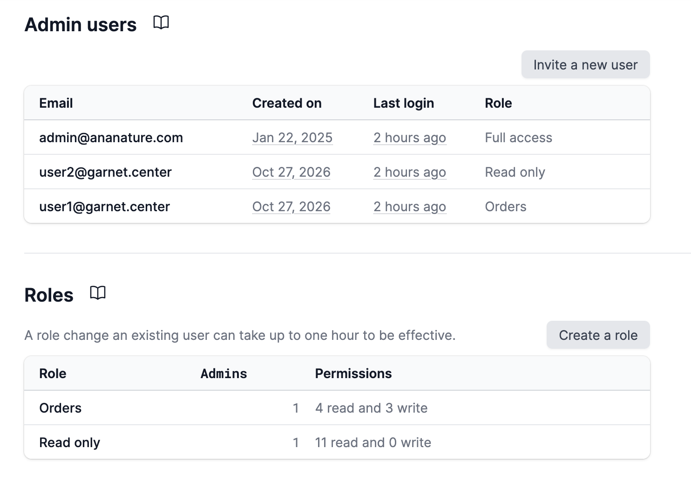Click the Permissions column header
Image resolution: width=691 pixels, height=497 pixels.
tap(353, 373)
